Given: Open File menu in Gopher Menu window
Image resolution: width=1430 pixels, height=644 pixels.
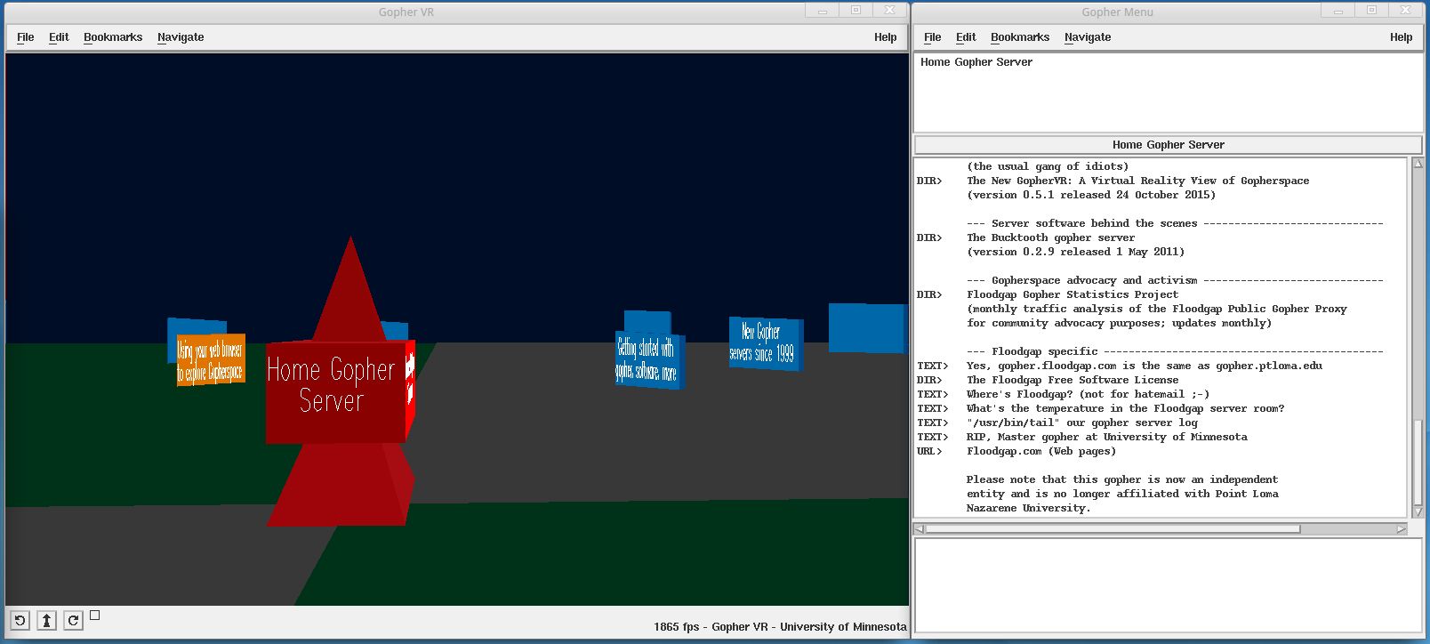Looking at the screenshot, I should coord(933,37).
